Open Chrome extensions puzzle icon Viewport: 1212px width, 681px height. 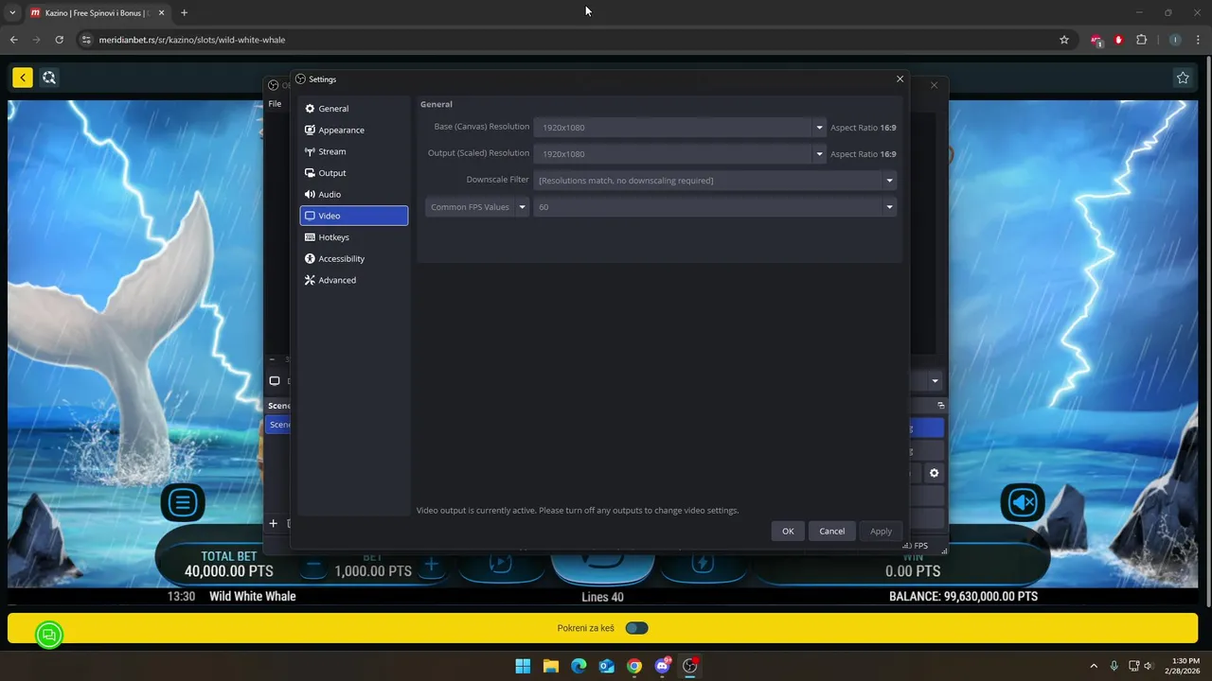[1141, 40]
